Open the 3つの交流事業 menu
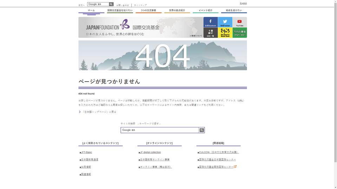This screenshot has width=337, height=189. 148,10
